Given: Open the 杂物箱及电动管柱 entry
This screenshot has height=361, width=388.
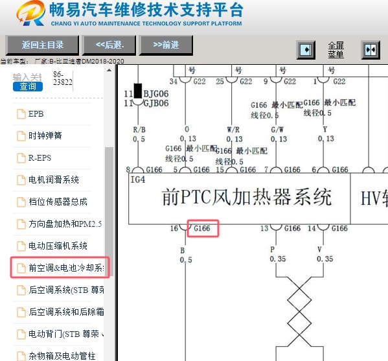Looking at the screenshot, I should point(62,356).
